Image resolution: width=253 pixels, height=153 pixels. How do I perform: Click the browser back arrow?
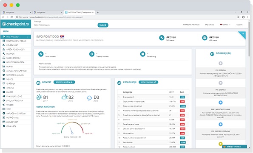3,17
